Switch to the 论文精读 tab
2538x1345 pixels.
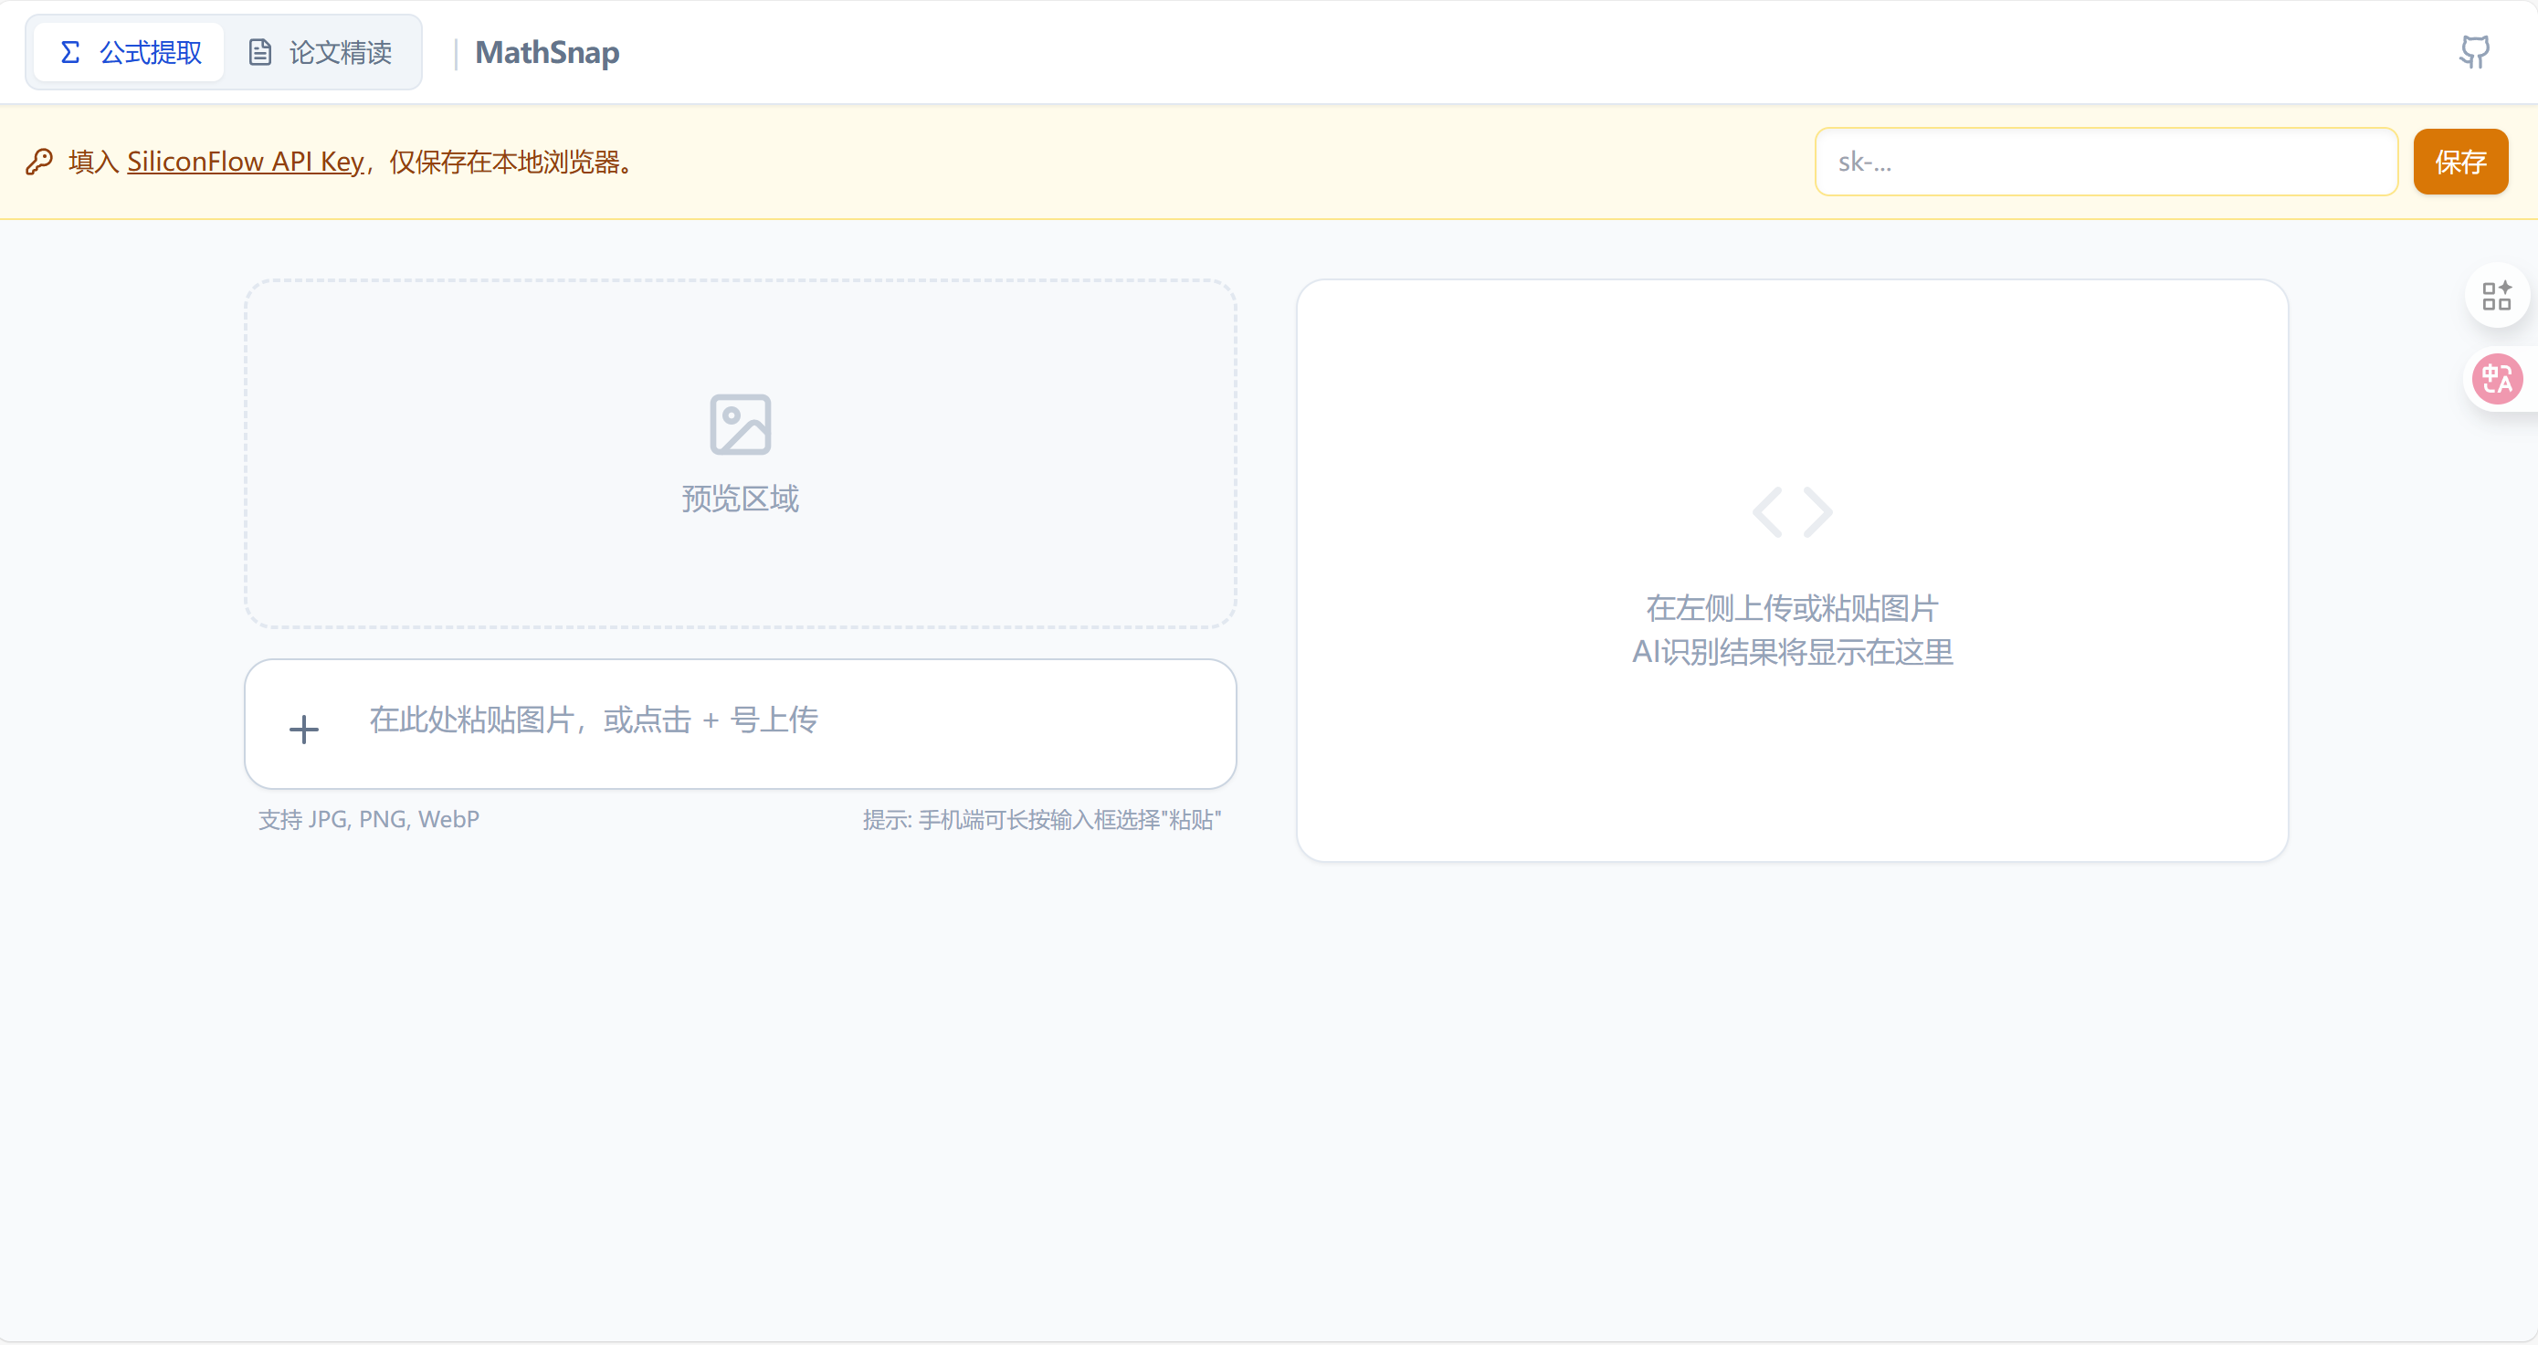[322, 51]
